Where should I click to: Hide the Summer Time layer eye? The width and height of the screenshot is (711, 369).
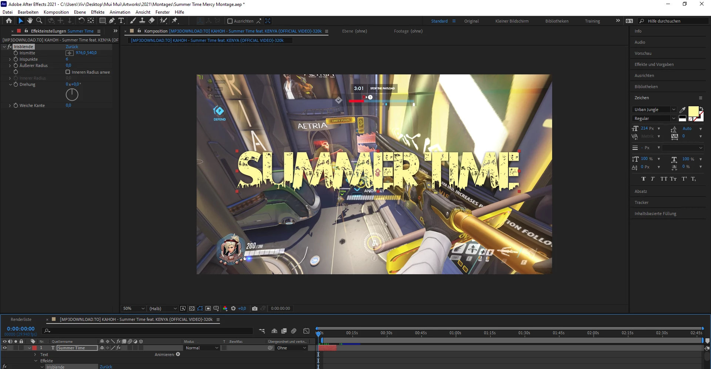[x=5, y=348]
